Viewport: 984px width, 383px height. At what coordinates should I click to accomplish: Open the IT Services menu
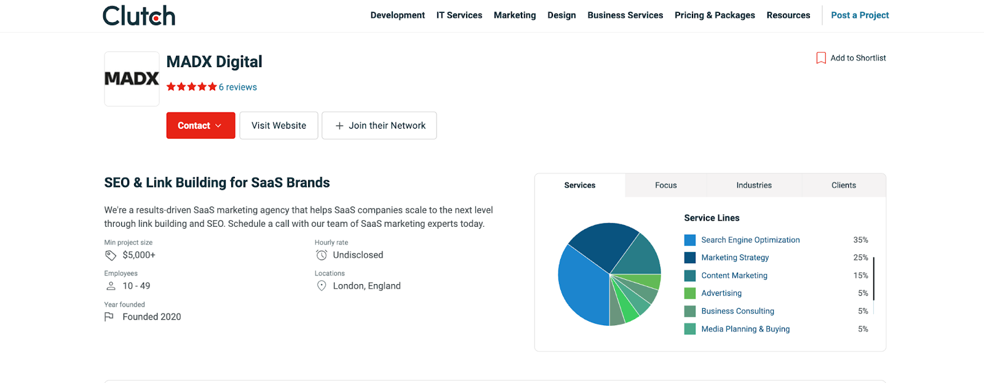pyautogui.click(x=459, y=15)
